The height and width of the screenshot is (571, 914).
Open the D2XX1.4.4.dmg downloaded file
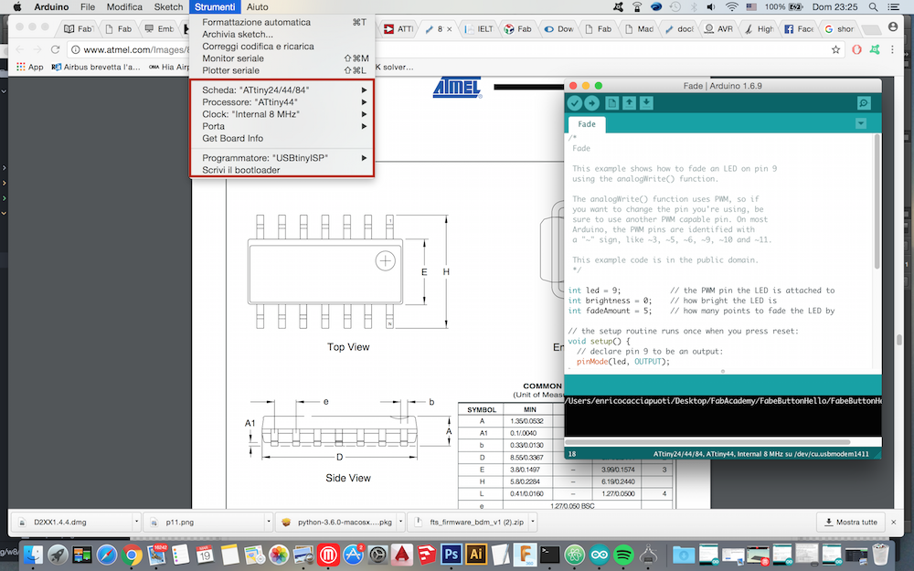tap(73, 522)
